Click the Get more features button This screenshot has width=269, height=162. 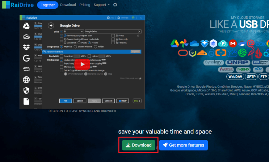pos(184,145)
